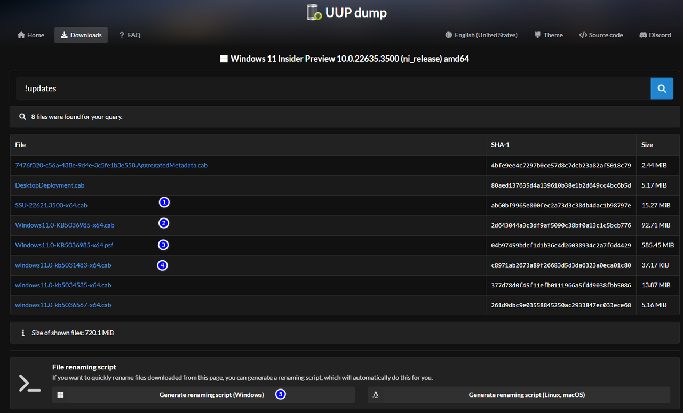Download Windows11.0-KB5036985-x64.psf
The image size is (683, 413).
[64, 245]
